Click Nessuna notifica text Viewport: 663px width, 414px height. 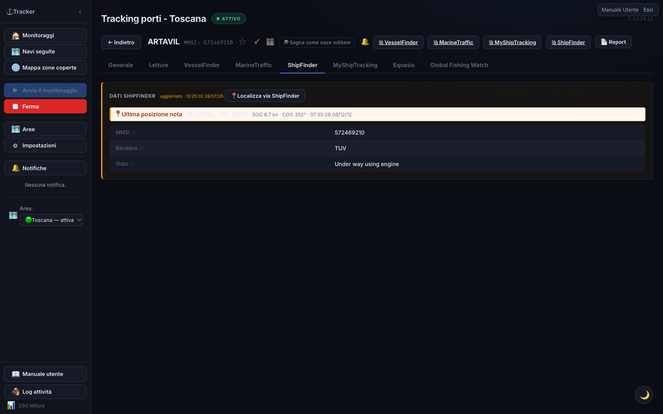pos(45,185)
